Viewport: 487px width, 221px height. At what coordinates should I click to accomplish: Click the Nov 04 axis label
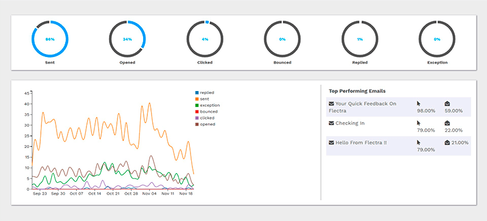149,194
